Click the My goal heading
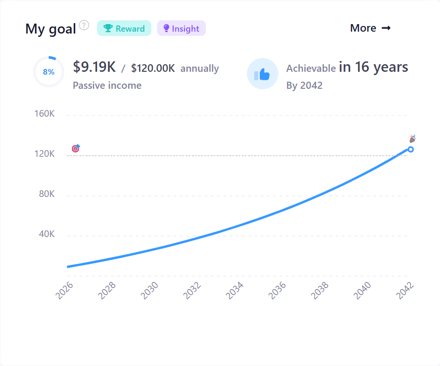The height and width of the screenshot is (366, 440). coord(51,29)
